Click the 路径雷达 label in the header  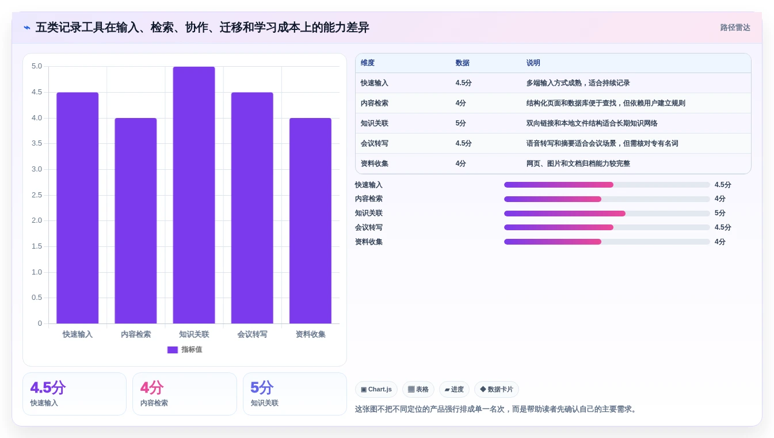point(735,28)
